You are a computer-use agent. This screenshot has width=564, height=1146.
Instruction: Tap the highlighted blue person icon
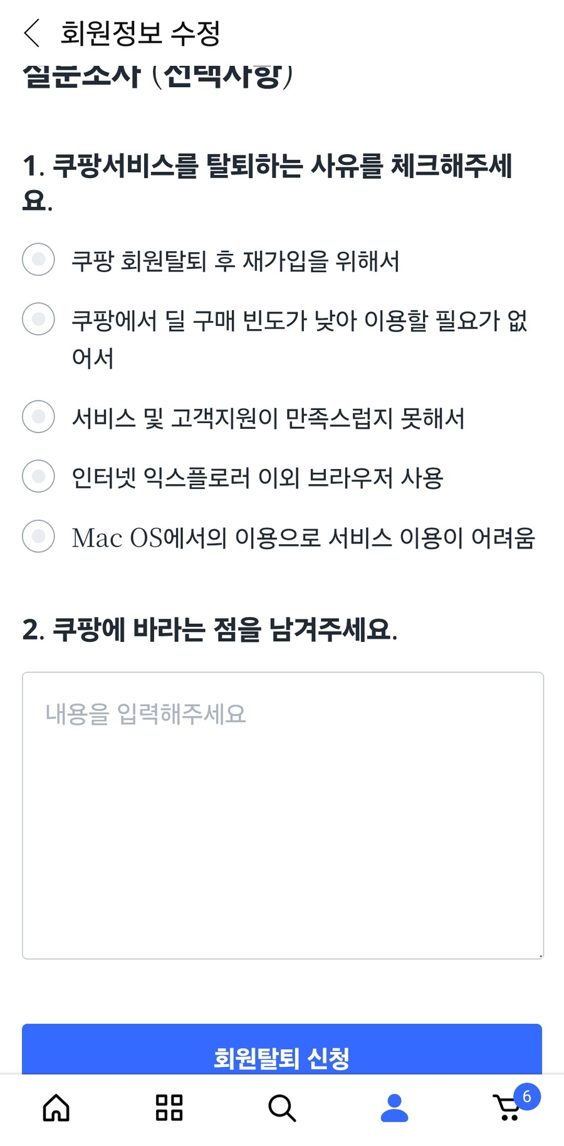(394, 1108)
